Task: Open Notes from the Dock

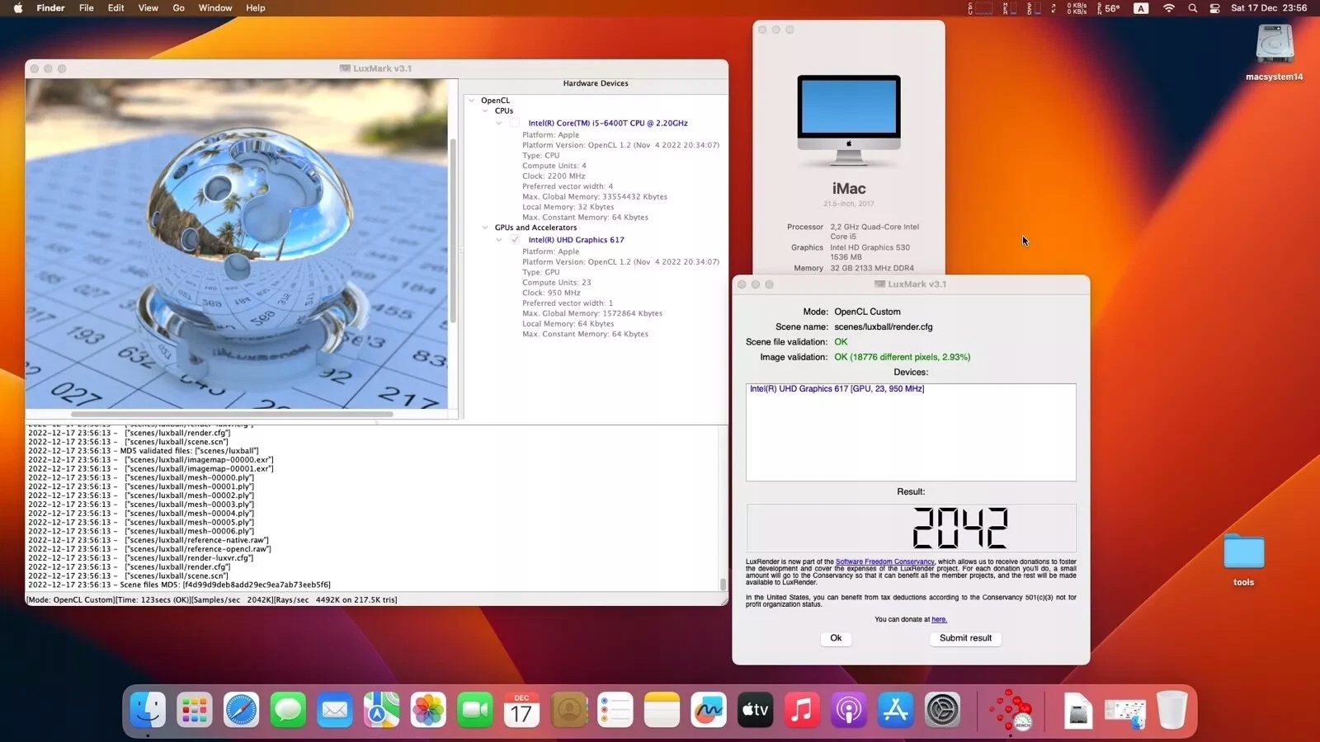Action: click(662, 710)
